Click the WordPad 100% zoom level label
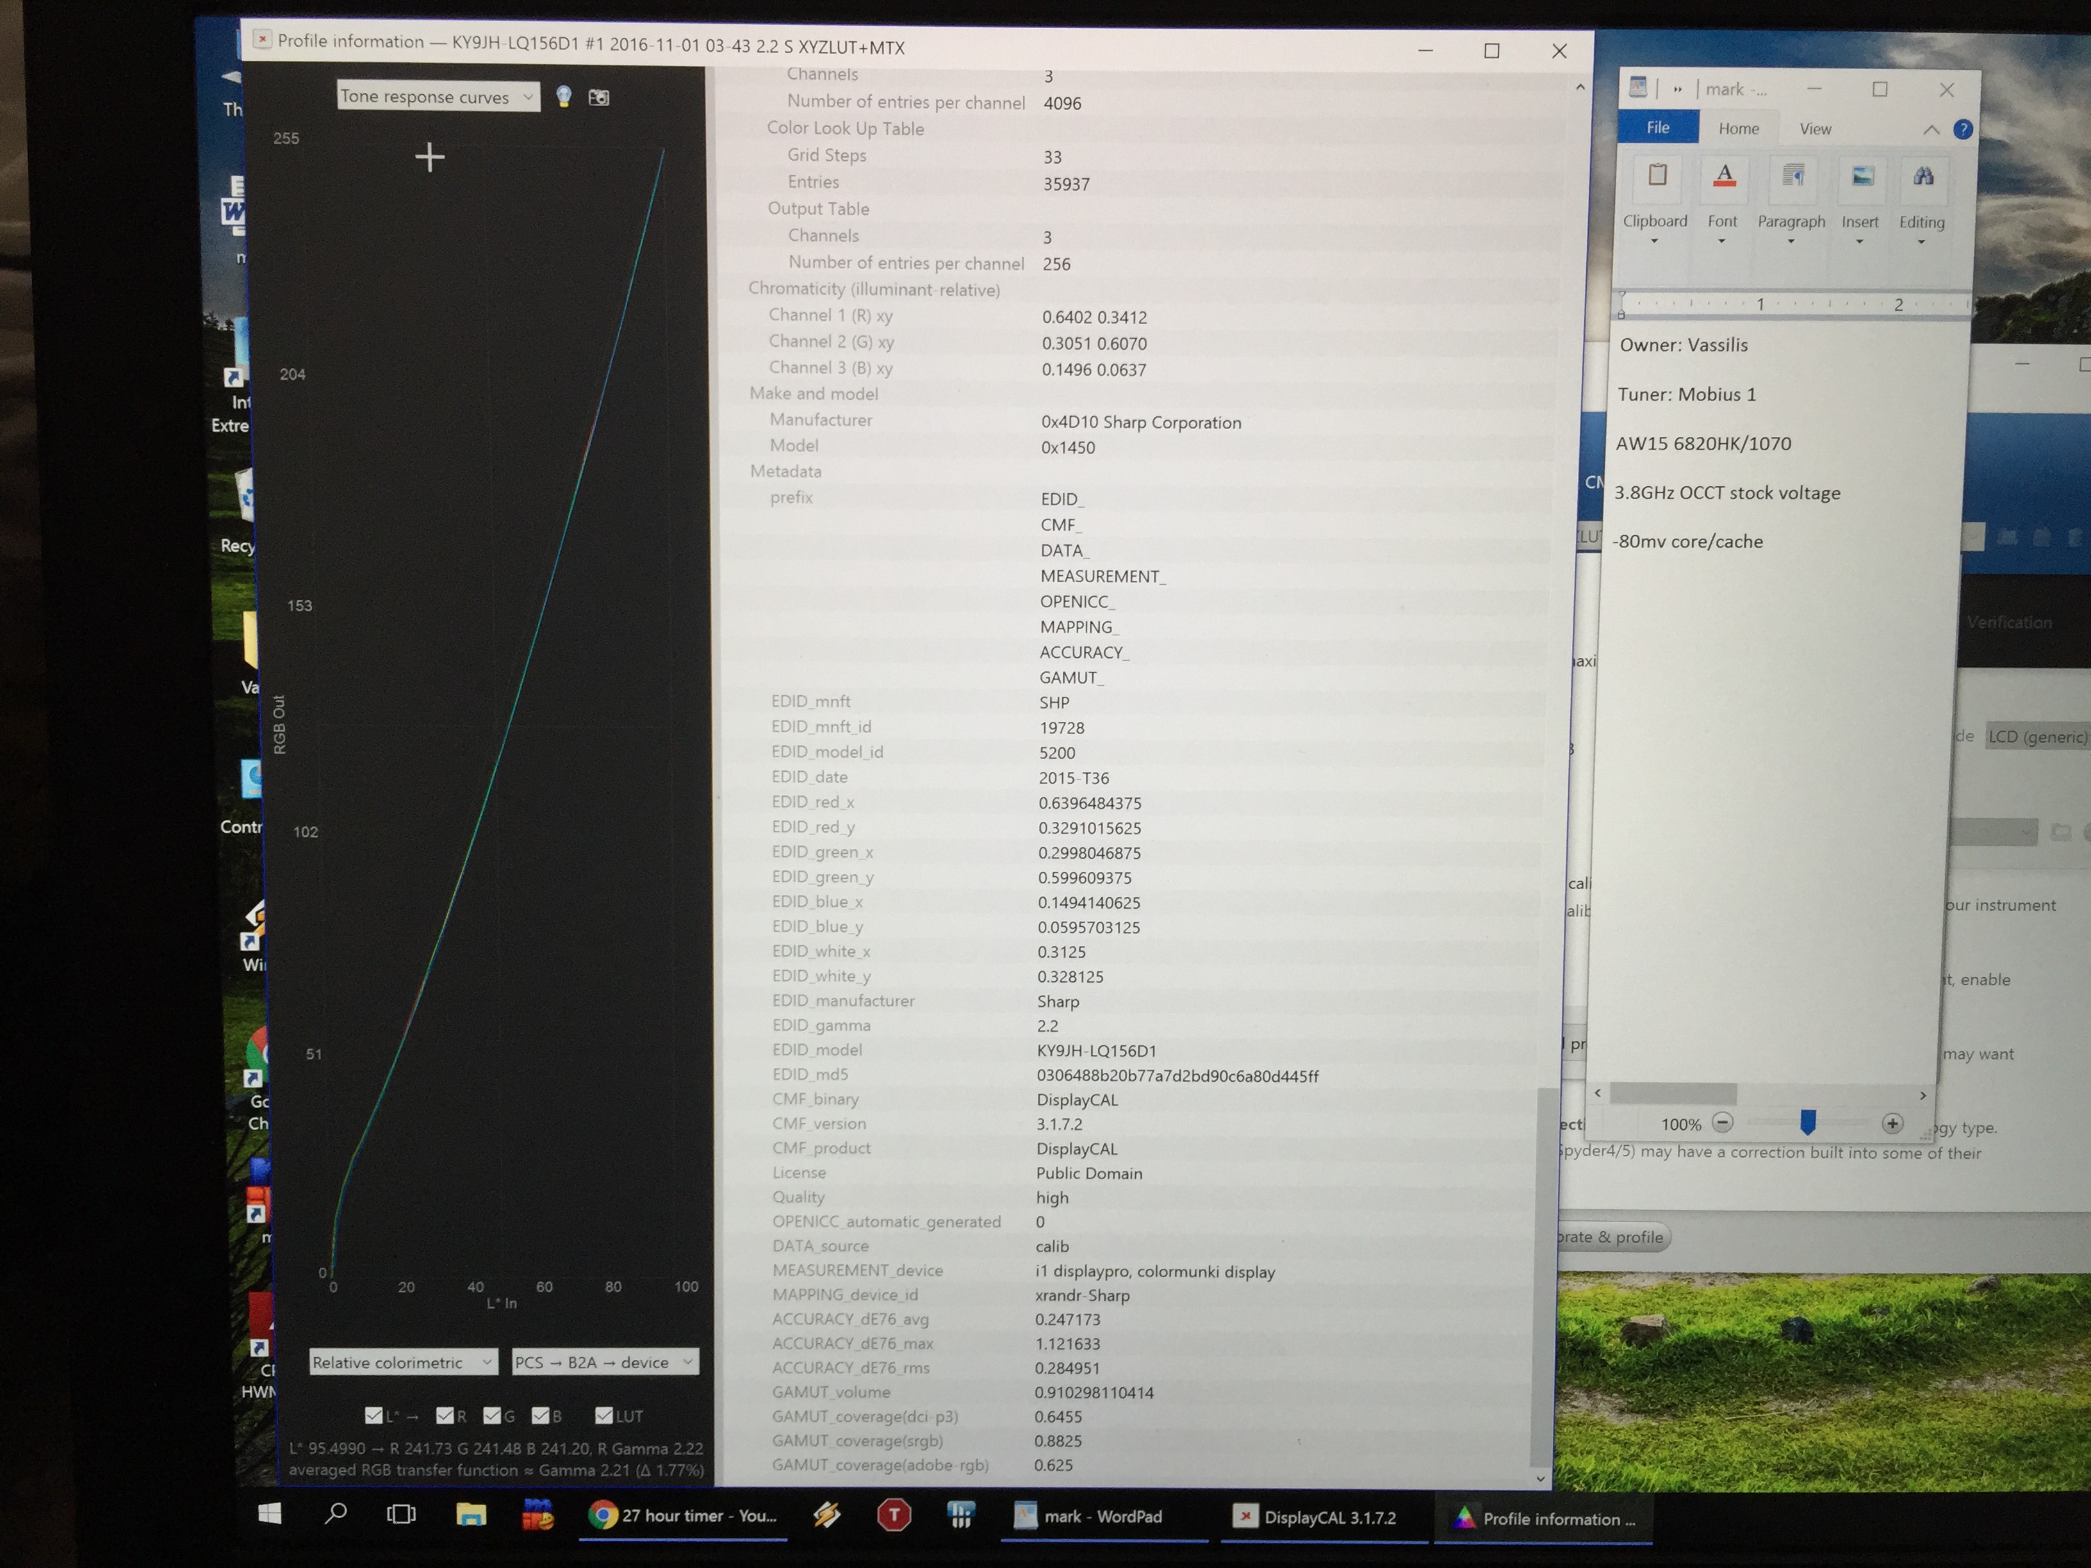The image size is (2091, 1568). [x=1681, y=1123]
